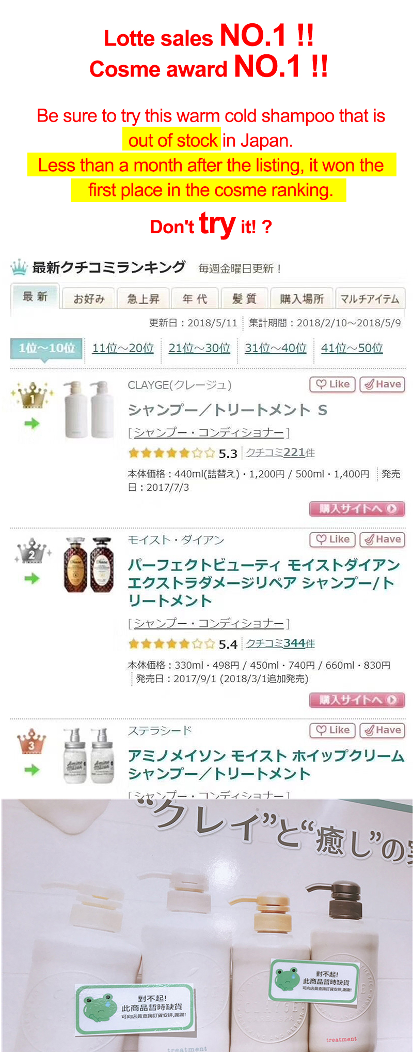Open クチコミ221件 reviews link
Viewport: 413px width, 1052px height.
pos(280,453)
